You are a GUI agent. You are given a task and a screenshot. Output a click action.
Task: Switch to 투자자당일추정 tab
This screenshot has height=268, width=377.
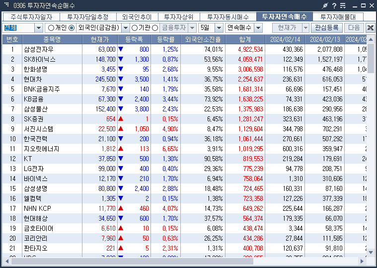pos(88,17)
